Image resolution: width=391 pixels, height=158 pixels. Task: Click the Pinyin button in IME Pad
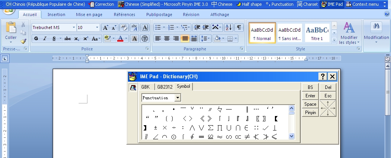pos(310,113)
